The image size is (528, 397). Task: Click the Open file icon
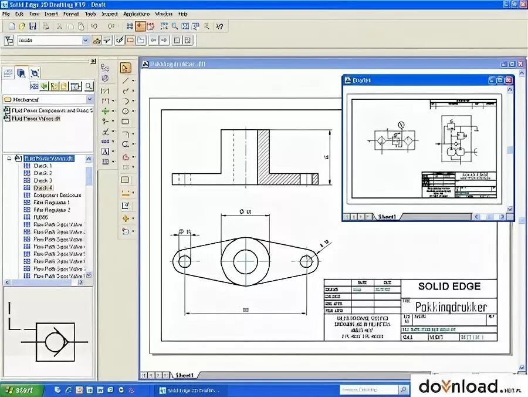coord(22,26)
